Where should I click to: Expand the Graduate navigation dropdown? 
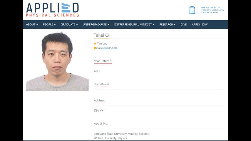tap(69, 24)
